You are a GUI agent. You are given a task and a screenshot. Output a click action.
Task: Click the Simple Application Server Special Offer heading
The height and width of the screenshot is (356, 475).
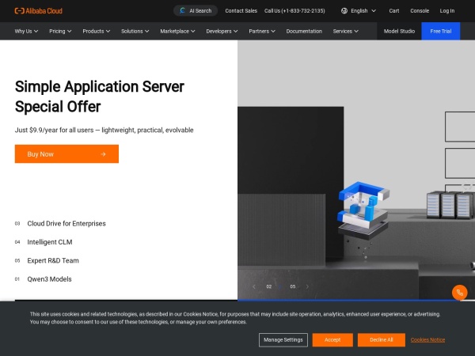[100, 97]
